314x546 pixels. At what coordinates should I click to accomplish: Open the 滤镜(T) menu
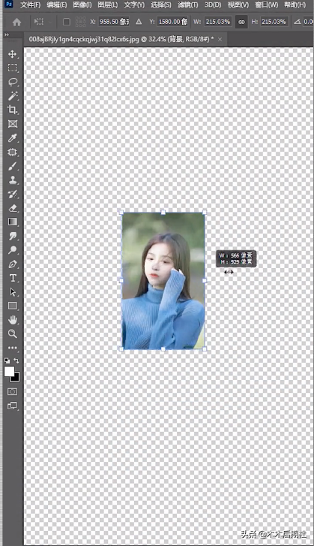point(187,5)
